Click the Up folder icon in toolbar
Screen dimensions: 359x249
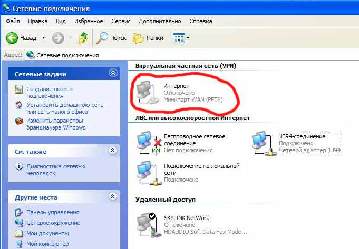click(x=83, y=38)
